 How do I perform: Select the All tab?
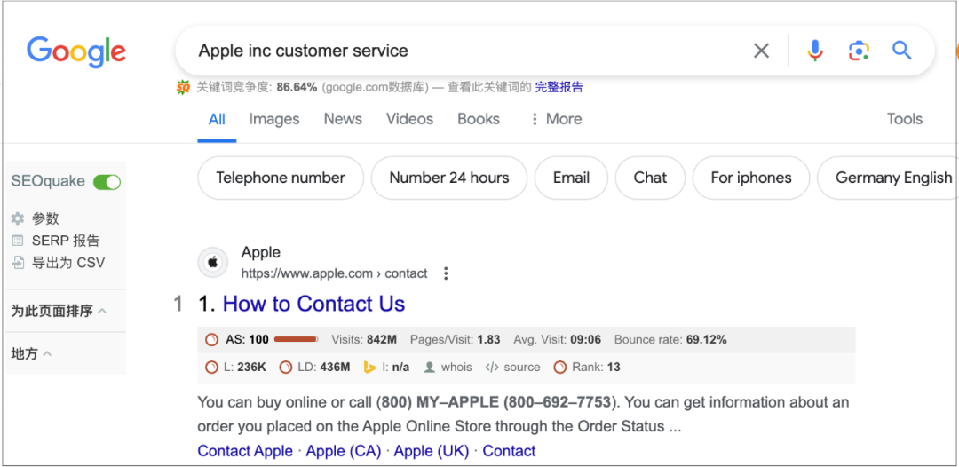[x=218, y=119]
